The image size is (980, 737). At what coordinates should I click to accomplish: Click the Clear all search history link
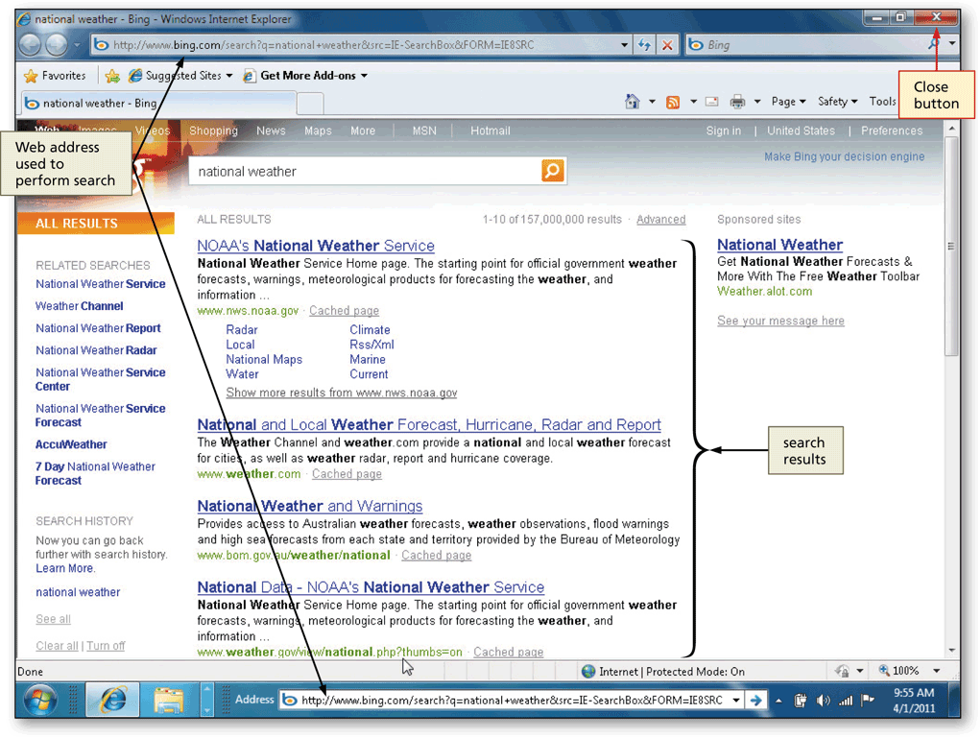point(57,646)
